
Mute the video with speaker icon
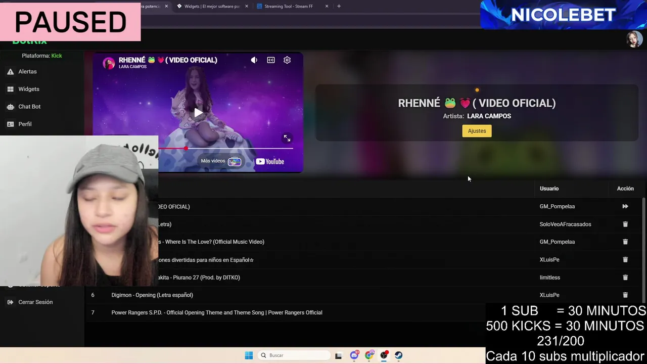click(254, 60)
